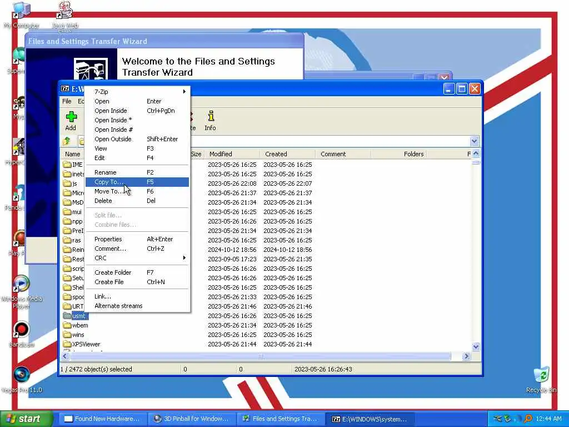Click the Info toolbar icon
Image resolution: width=569 pixels, height=427 pixels.
[x=211, y=116]
